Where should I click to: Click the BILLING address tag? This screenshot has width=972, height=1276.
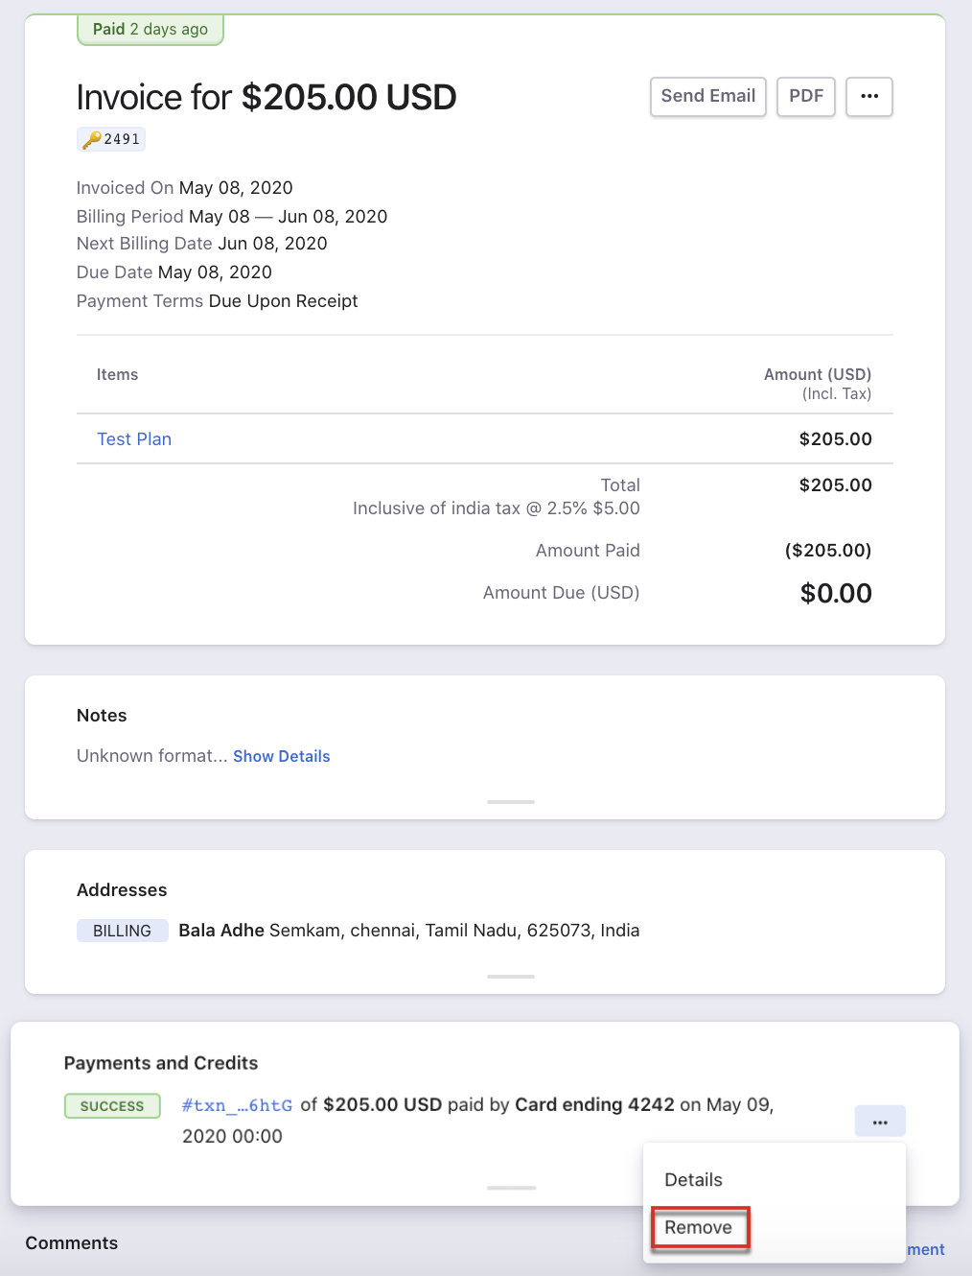tap(123, 931)
